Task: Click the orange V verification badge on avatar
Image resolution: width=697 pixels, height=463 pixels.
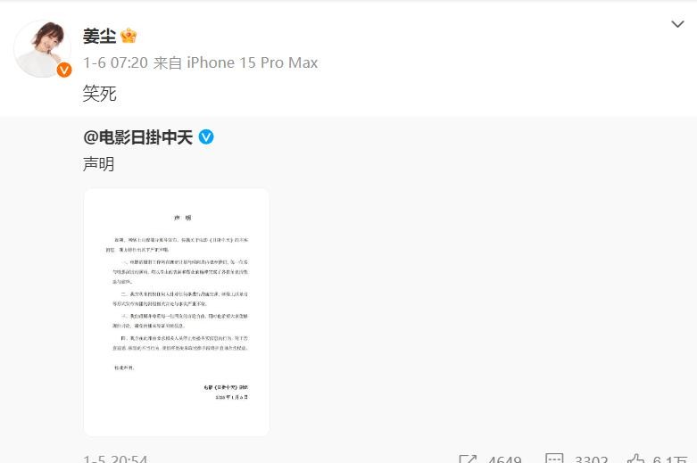Action: pyautogui.click(x=64, y=70)
